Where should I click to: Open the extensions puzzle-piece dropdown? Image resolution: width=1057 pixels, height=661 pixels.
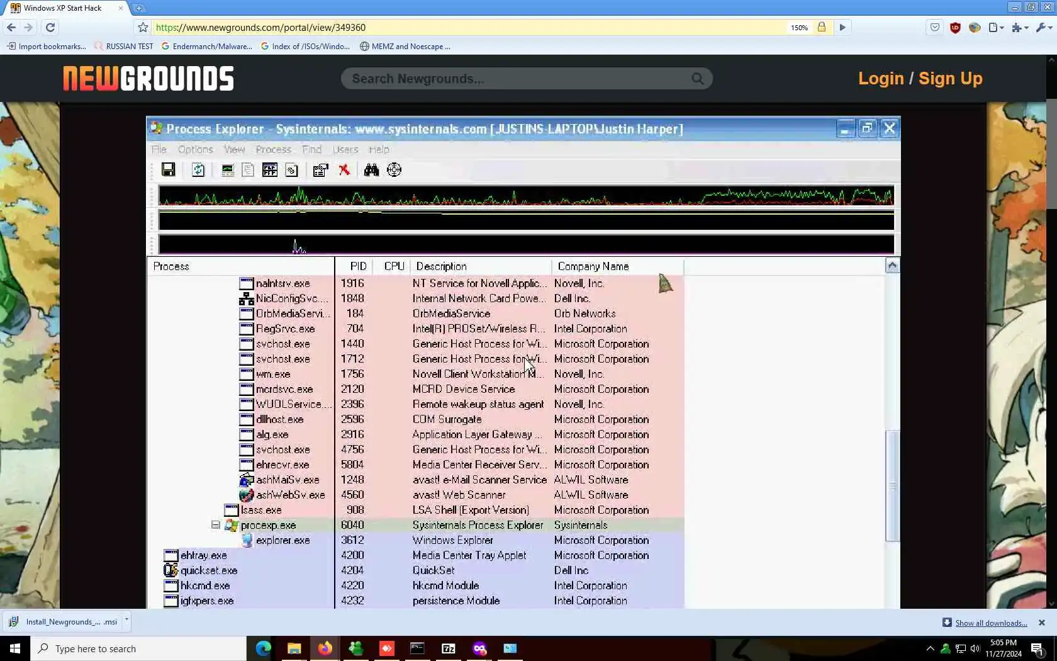[x=1020, y=28]
